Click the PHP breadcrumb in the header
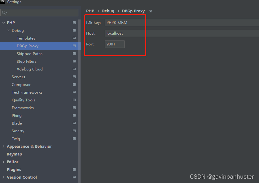Image resolution: width=259 pixels, height=183 pixels. point(90,11)
